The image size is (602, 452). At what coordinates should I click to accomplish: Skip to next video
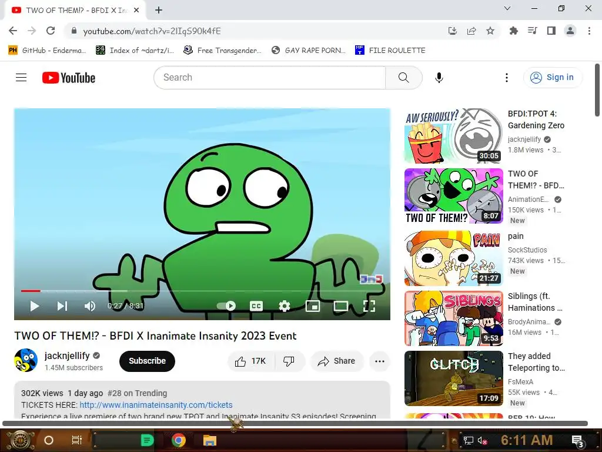62,306
